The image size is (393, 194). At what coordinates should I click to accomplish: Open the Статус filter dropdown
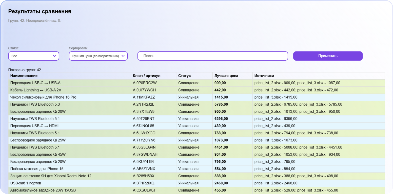34,56
